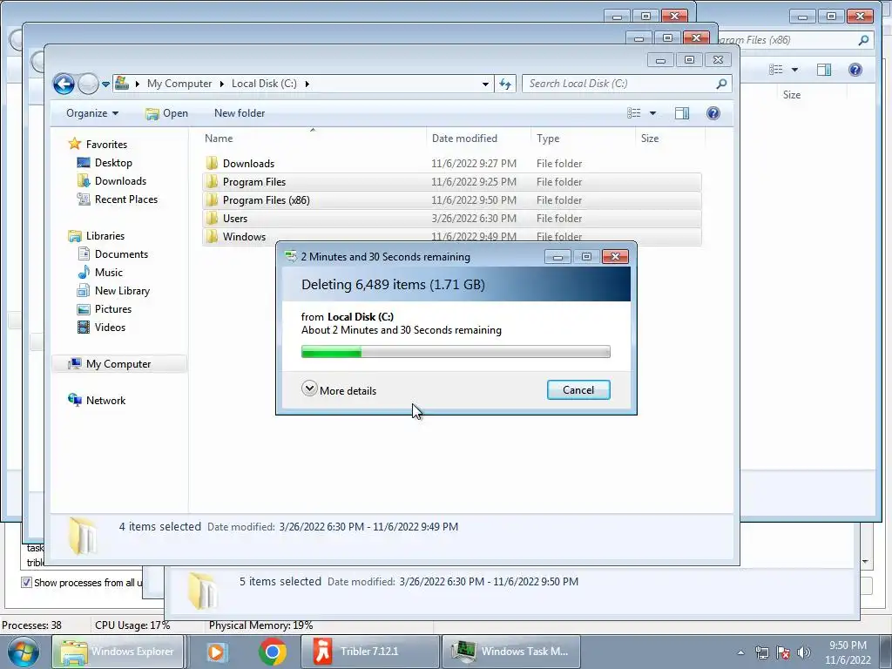The image size is (892, 669).
Task: Click Help icon in rear Program Files window
Action: [x=855, y=70]
